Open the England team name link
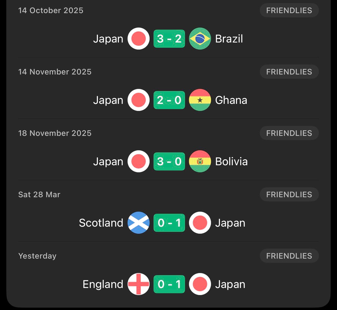 (x=103, y=284)
